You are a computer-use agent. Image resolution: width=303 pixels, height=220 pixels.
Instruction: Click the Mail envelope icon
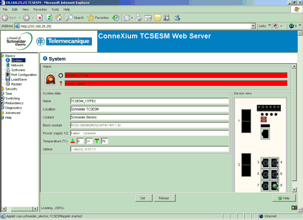click(x=127, y=18)
